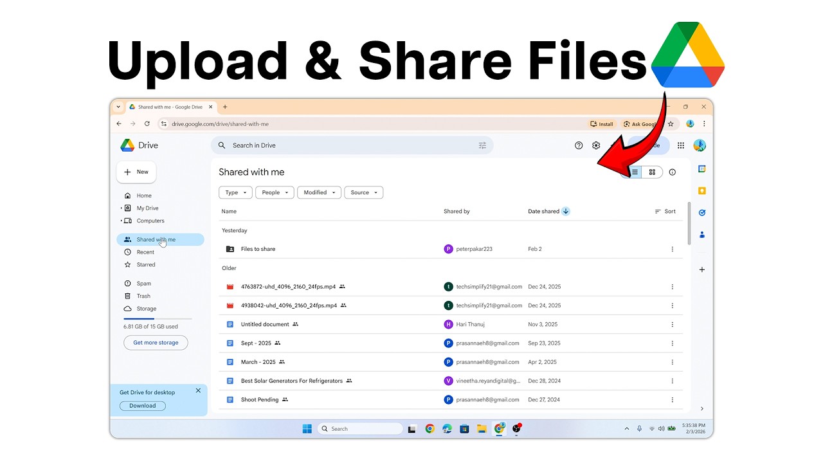
Task: Switch to list layout
Action: pyautogui.click(x=635, y=172)
